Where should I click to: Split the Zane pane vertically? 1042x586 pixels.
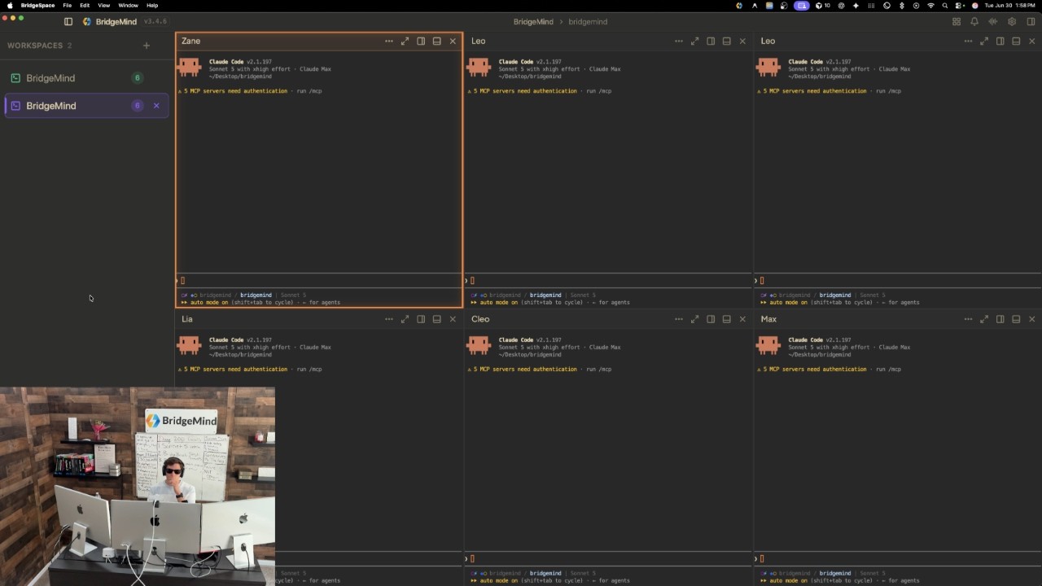click(421, 42)
